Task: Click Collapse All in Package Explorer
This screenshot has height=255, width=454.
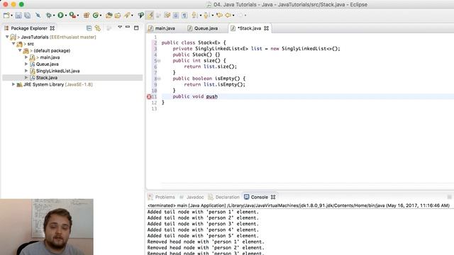Action: click(89, 28)
